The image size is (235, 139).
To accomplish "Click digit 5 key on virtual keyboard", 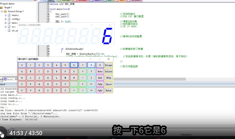I will coord(65,65).
